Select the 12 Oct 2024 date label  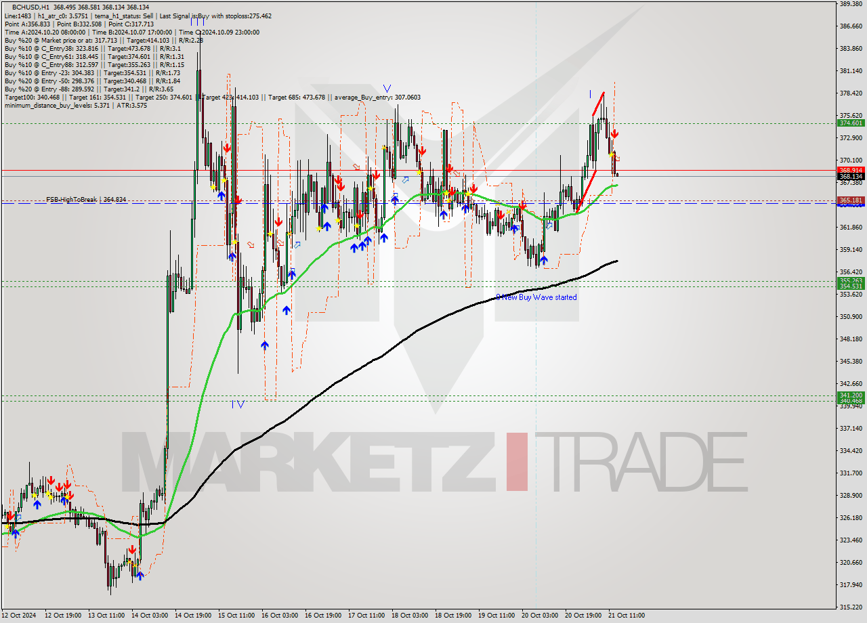pyautogui.click(x=18, y=616)
